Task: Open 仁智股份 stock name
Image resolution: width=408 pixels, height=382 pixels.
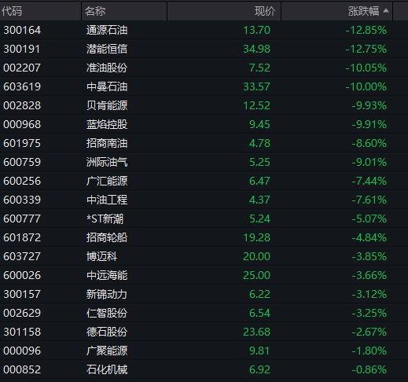Action: (x=107, y=313)
